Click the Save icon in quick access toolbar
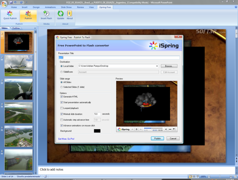Viewport: 238px width, 180px height. (11, 2)
